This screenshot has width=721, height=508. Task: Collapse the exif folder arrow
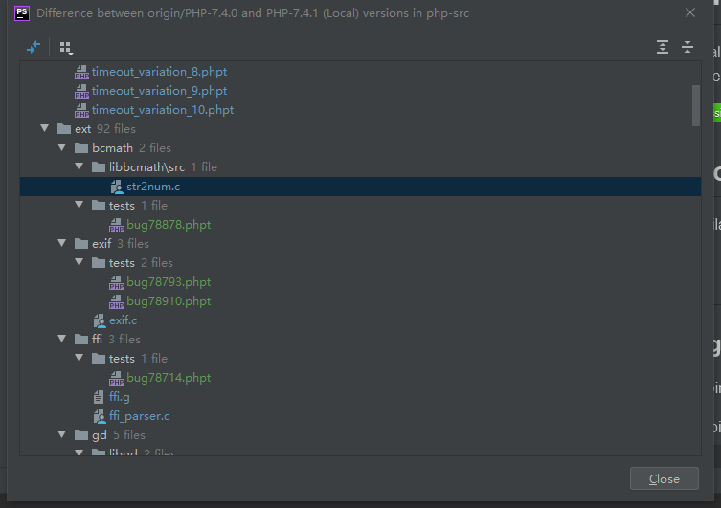tap(62, 243)
